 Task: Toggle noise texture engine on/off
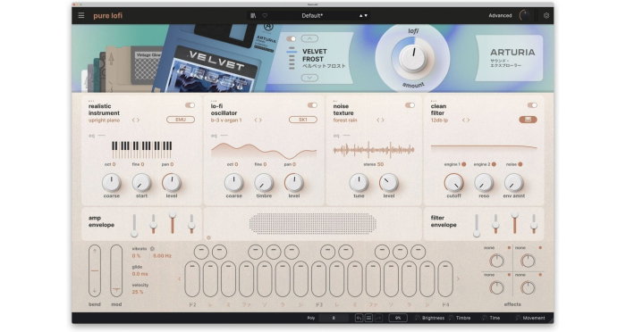click(410, 105)
